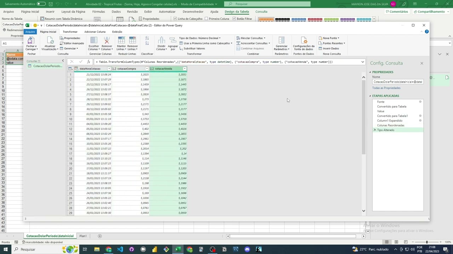
Task: Click the Excel zoom slider
Action: click(426, 242)
